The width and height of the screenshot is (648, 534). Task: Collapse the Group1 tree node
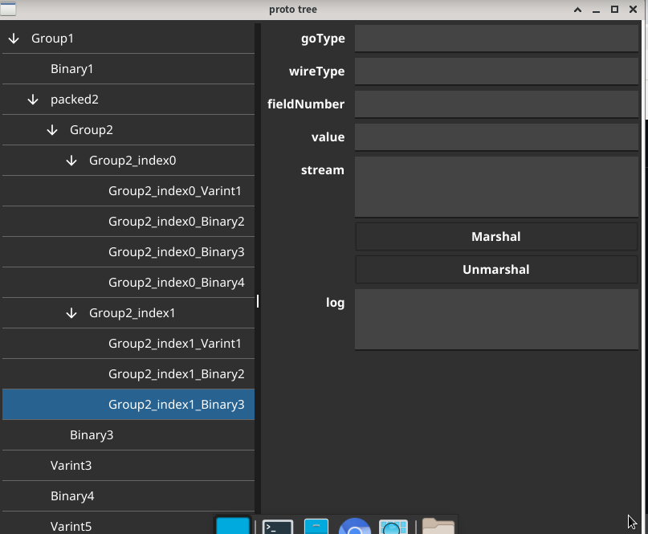coord(13,38)
